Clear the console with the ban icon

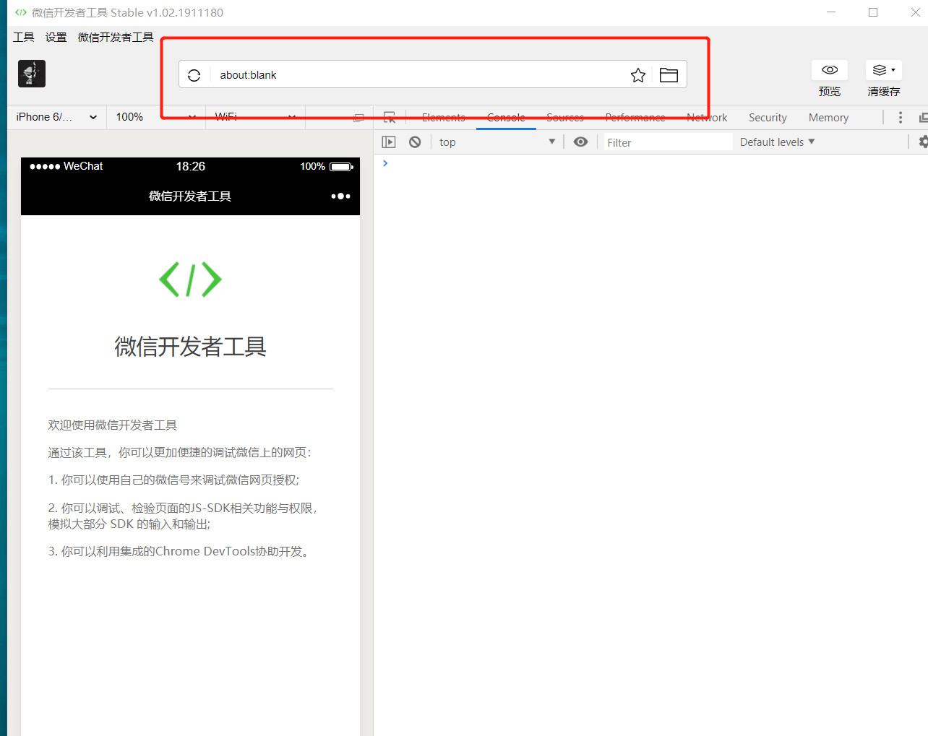click(x=415, y=142)
